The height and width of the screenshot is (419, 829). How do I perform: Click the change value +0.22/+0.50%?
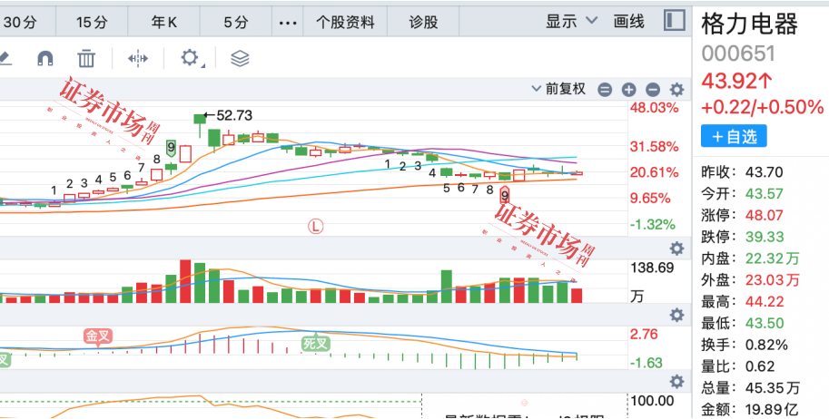click(x=762, y=107)
